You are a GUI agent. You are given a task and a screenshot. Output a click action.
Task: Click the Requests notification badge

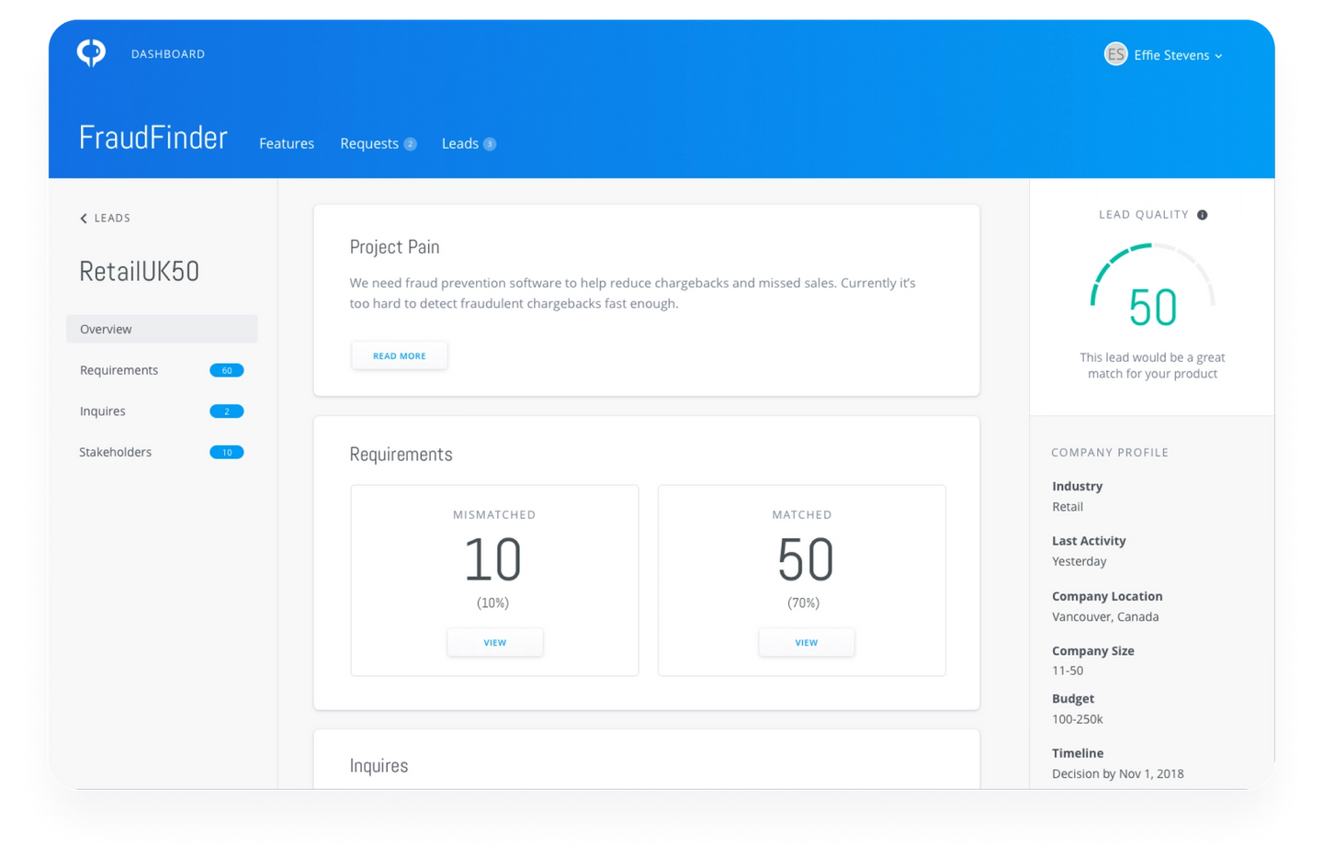click(x=411, y=143)
